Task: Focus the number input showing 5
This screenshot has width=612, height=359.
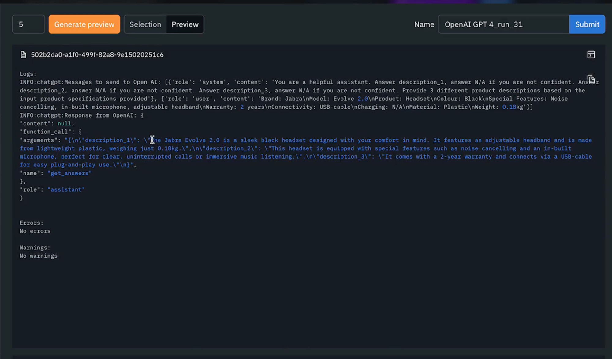Action: (28, 24)
